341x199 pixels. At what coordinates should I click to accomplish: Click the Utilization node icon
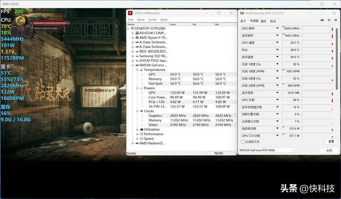[x=141, y=129]
